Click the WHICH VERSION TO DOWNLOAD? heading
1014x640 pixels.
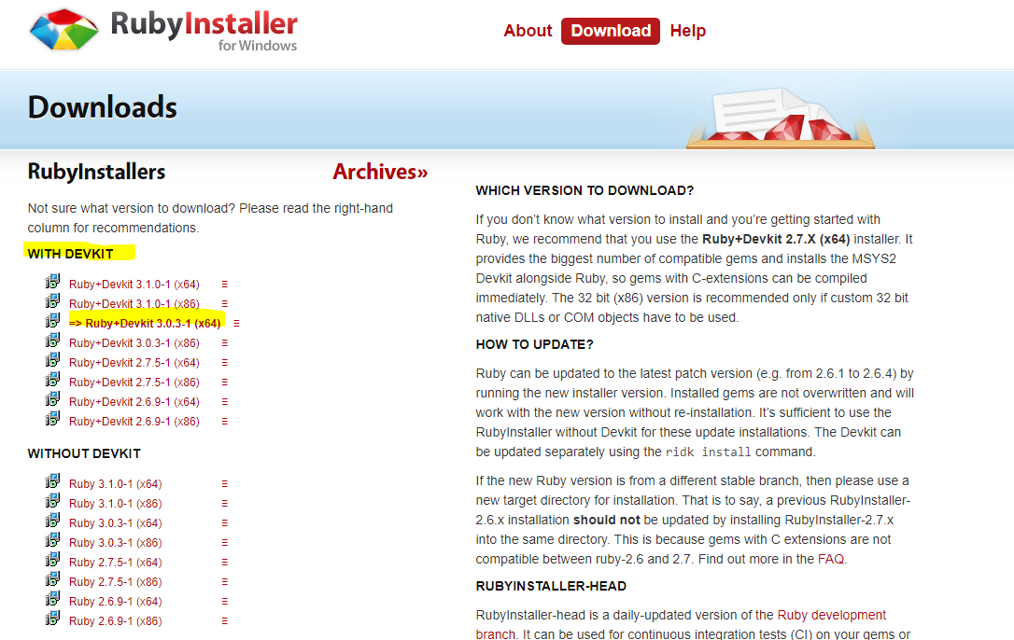pos(584,190)
